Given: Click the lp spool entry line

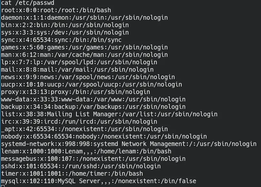Looking at the screenshot, I should [79, 62].
